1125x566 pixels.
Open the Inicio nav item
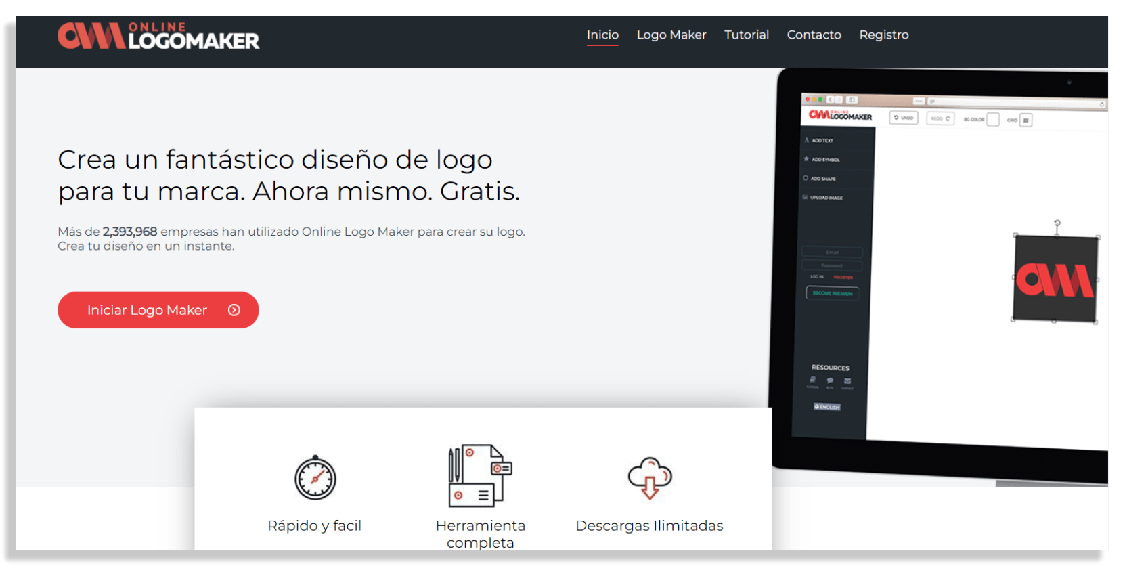pyautogui.click(x=602, y=35)
